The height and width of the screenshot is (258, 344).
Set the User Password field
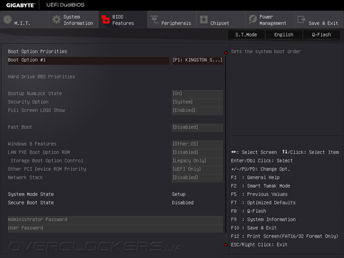point(116,228)
